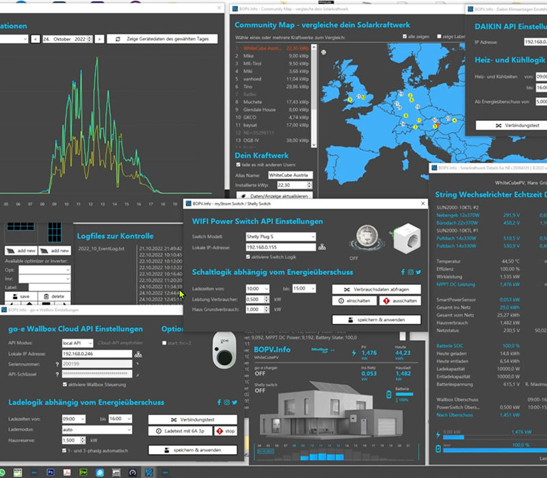Click spinner arrows of Hausreserve 1,500

point(83,440)
